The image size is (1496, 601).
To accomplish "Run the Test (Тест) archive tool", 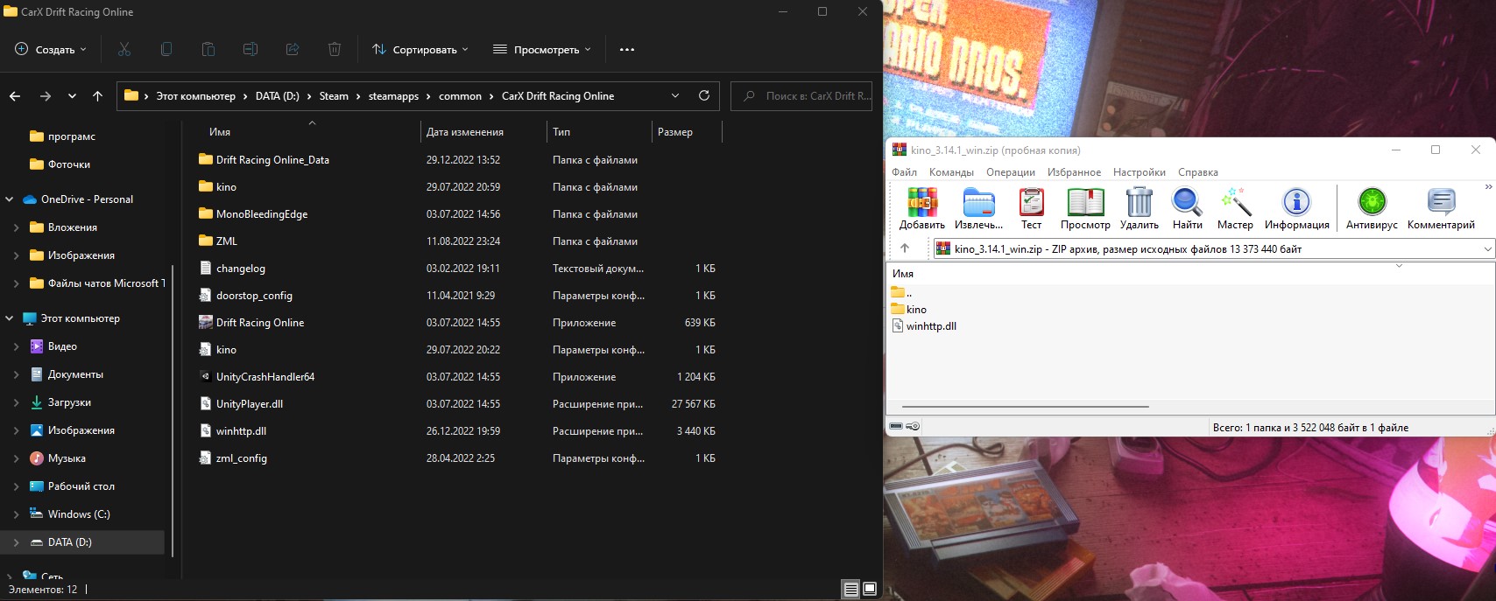I will click(1032, 202).
